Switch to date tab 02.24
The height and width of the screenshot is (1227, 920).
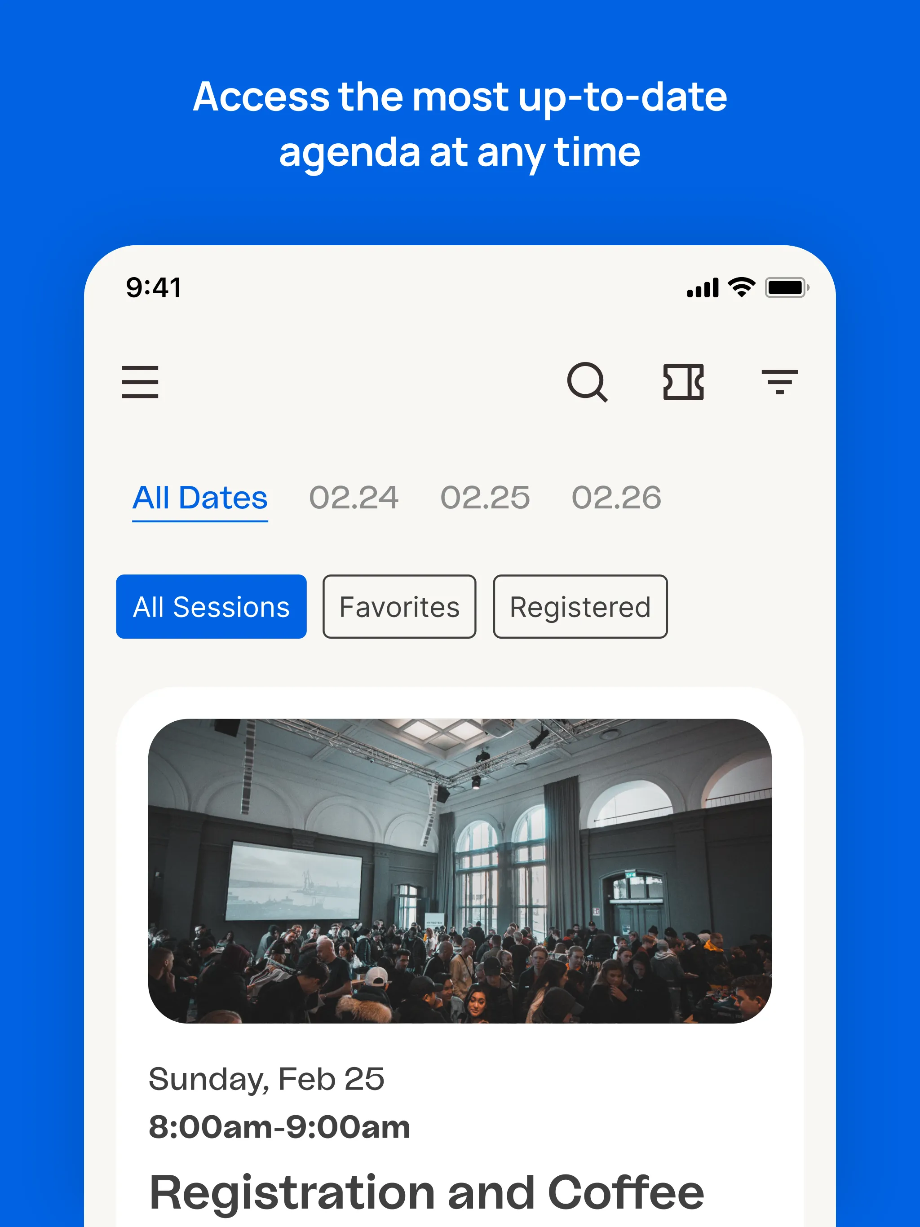353,498
